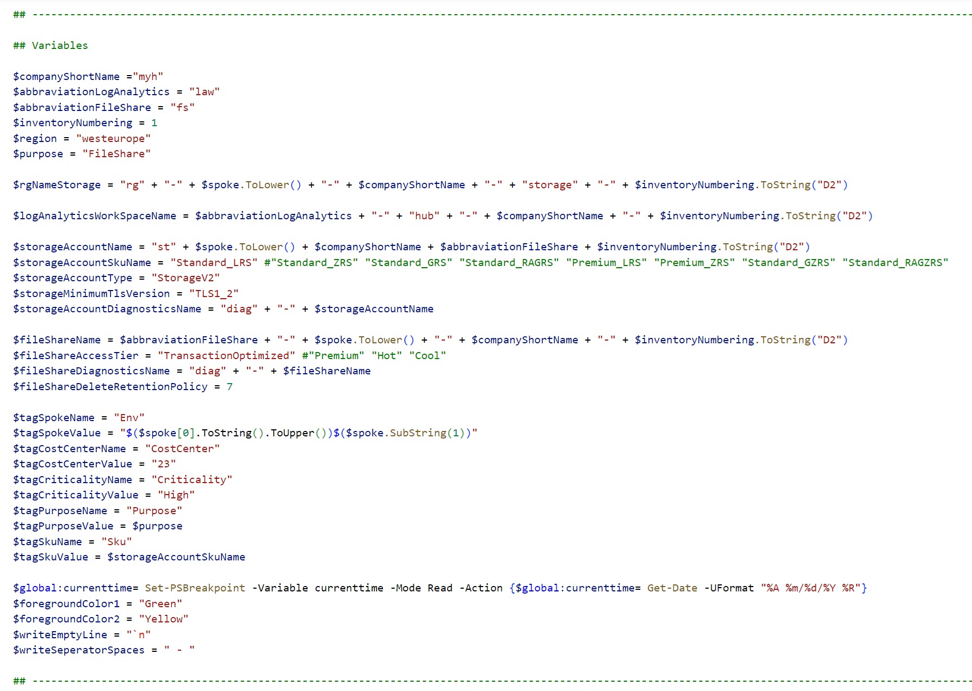Click the "westeurope" region value
This screenshot has height=691, width=972.
pyautogui.click(x=114, y=139)
